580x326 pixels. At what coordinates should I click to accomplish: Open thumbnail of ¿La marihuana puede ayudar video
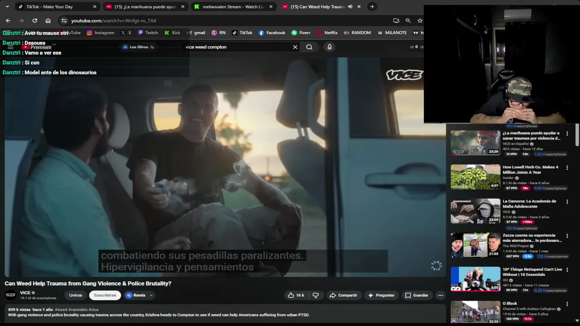tap(475, 143)
